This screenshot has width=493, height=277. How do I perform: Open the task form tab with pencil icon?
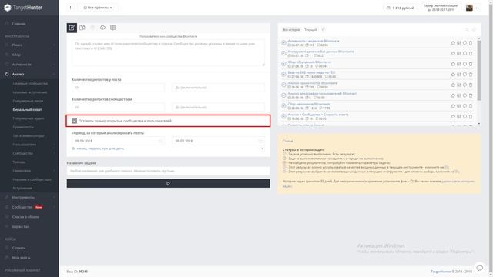[72, 28]
